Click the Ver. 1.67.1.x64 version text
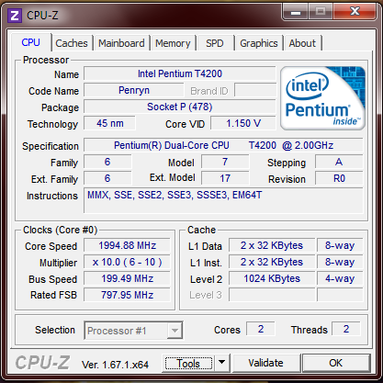Screen dimensions: 383x383 click(115, 365)
